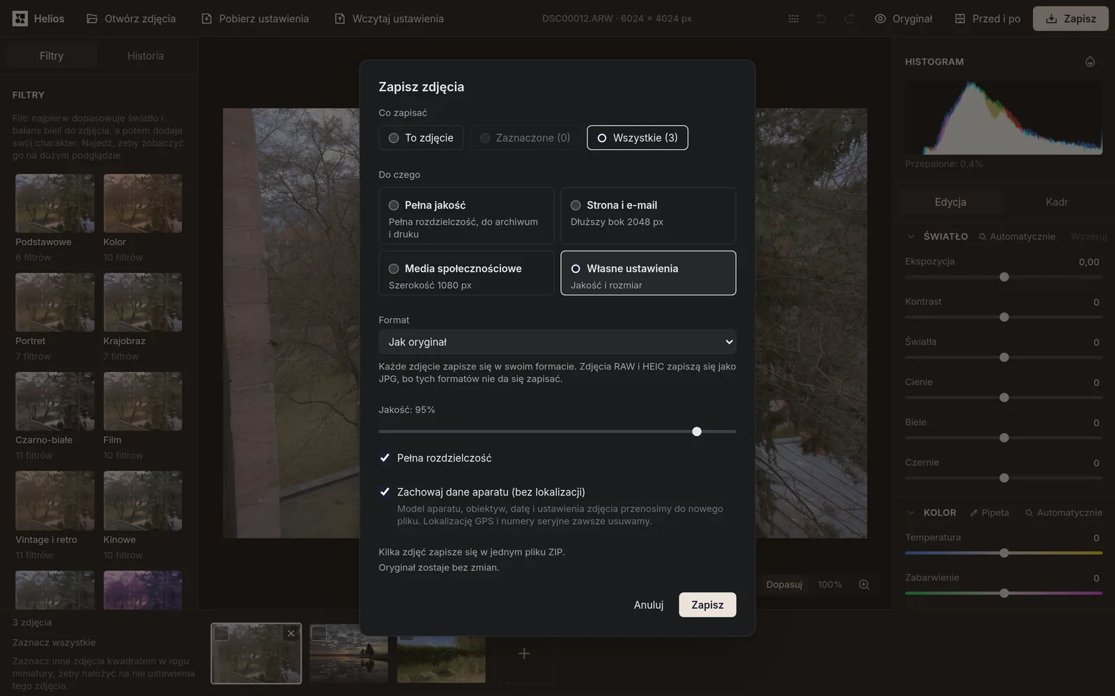Click the undo arrow icon
This screenshot has height=696, width=1115.
[822, 19]
